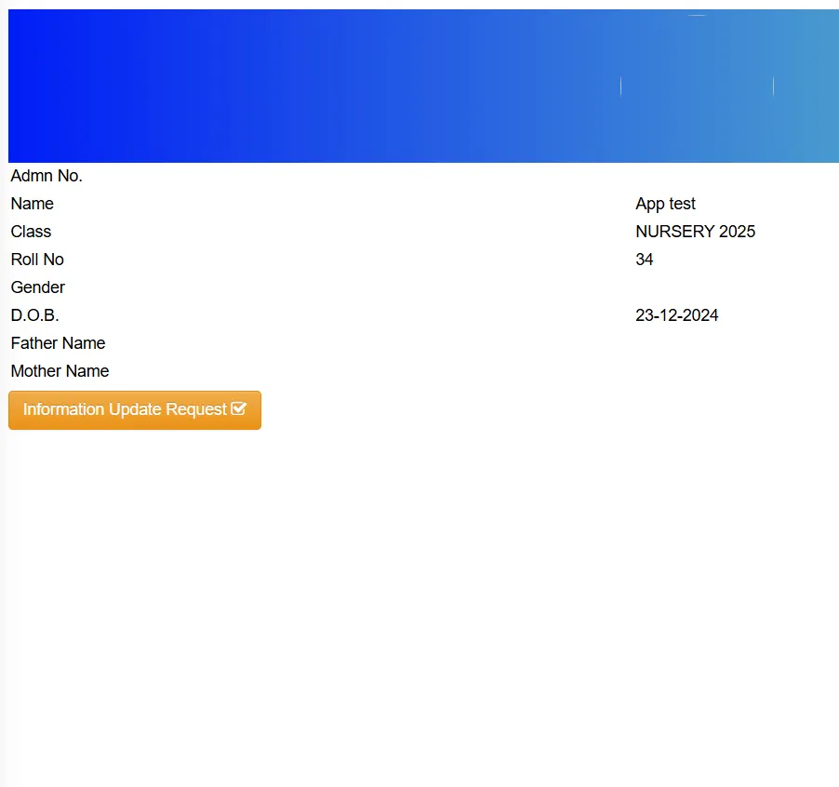
Task: Select the 'Admn No.' label
Action: (x=47, y=176)
